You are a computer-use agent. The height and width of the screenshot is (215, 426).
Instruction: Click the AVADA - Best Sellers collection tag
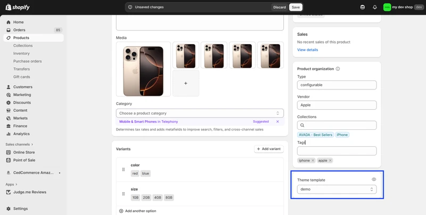[x=315, y=135]
